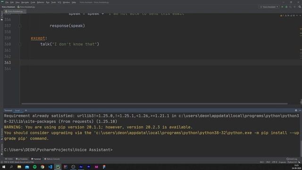
Task: Click the editor horizontal scrollbar
Action: 154,104
